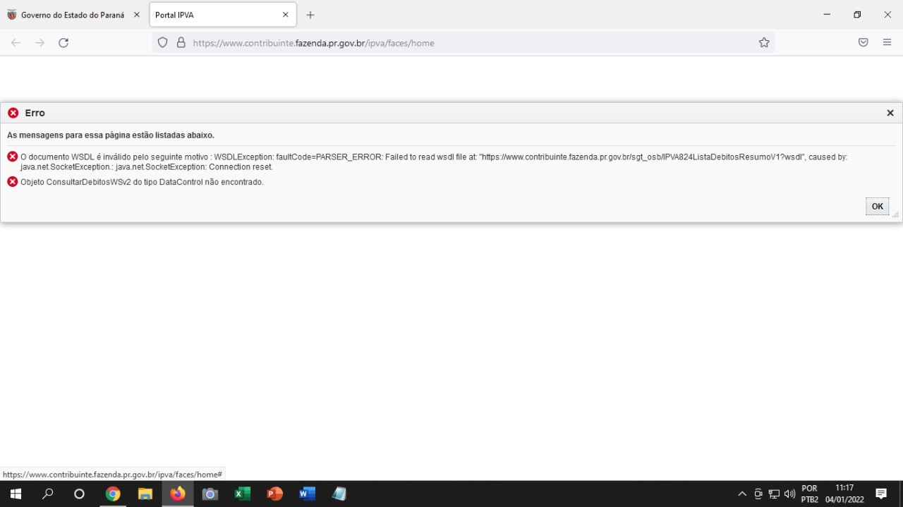Click the red icon in the Erro header
This screenshot has width=903, height=507.
(x=13, y=113)
